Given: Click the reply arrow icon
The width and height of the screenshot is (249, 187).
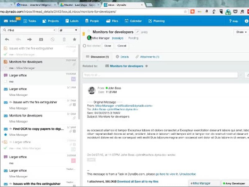Looking at the screenshot, I should (x=7, y=39).
